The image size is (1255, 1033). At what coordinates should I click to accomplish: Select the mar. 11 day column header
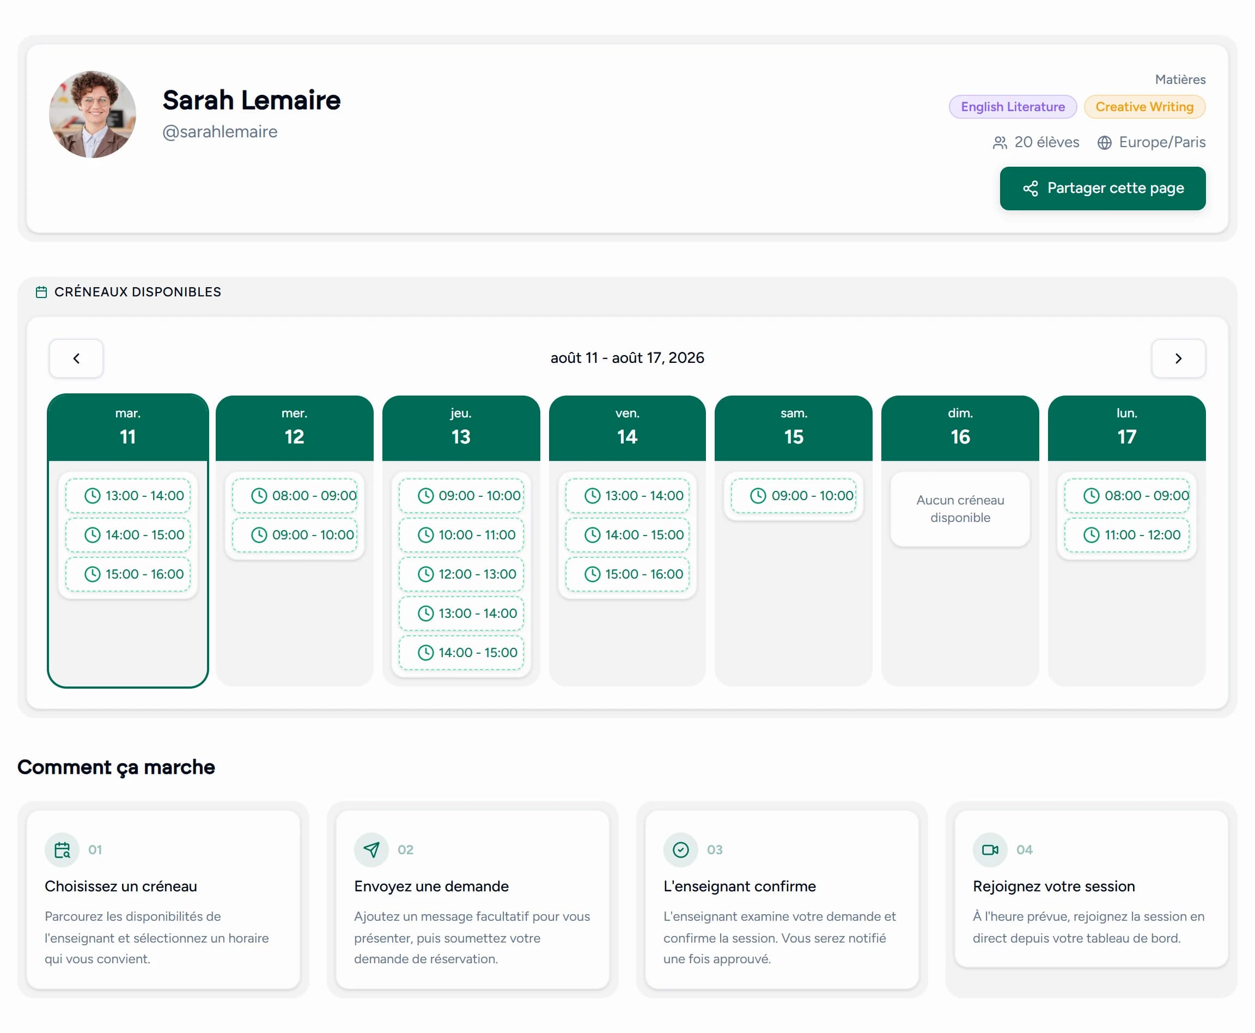coord(128,428)
